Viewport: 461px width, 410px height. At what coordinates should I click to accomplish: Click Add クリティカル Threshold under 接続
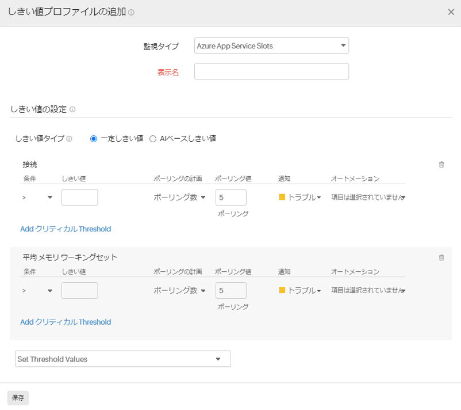point(66,229)
